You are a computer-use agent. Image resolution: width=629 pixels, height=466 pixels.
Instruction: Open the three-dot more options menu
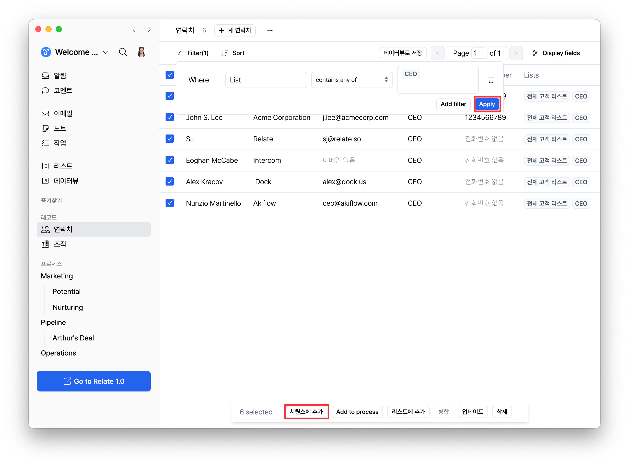pyautogui.click(x=270, y=30)
